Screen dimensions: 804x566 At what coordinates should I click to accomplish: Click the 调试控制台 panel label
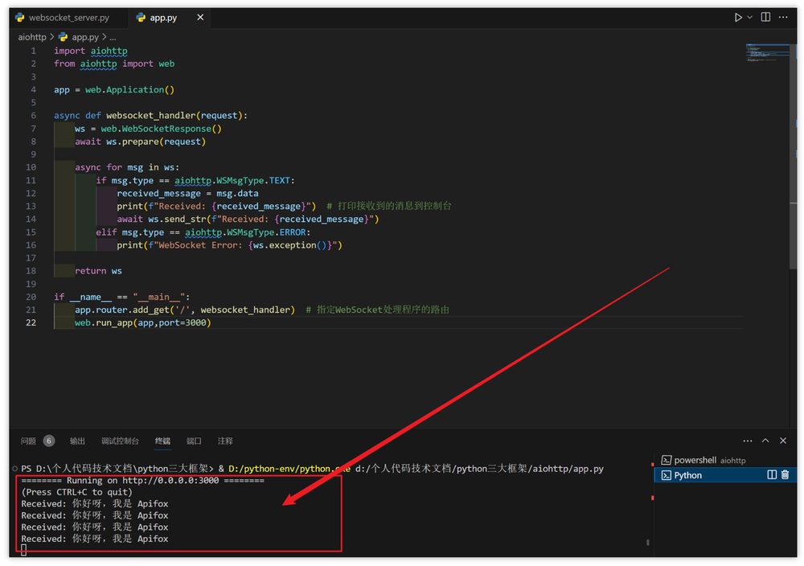click(x=121, y=441)
